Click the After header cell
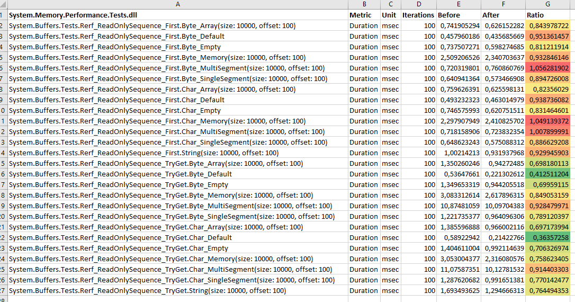Image resolution: width=575 pixels, height=302 pixels. tap(503, 15)
